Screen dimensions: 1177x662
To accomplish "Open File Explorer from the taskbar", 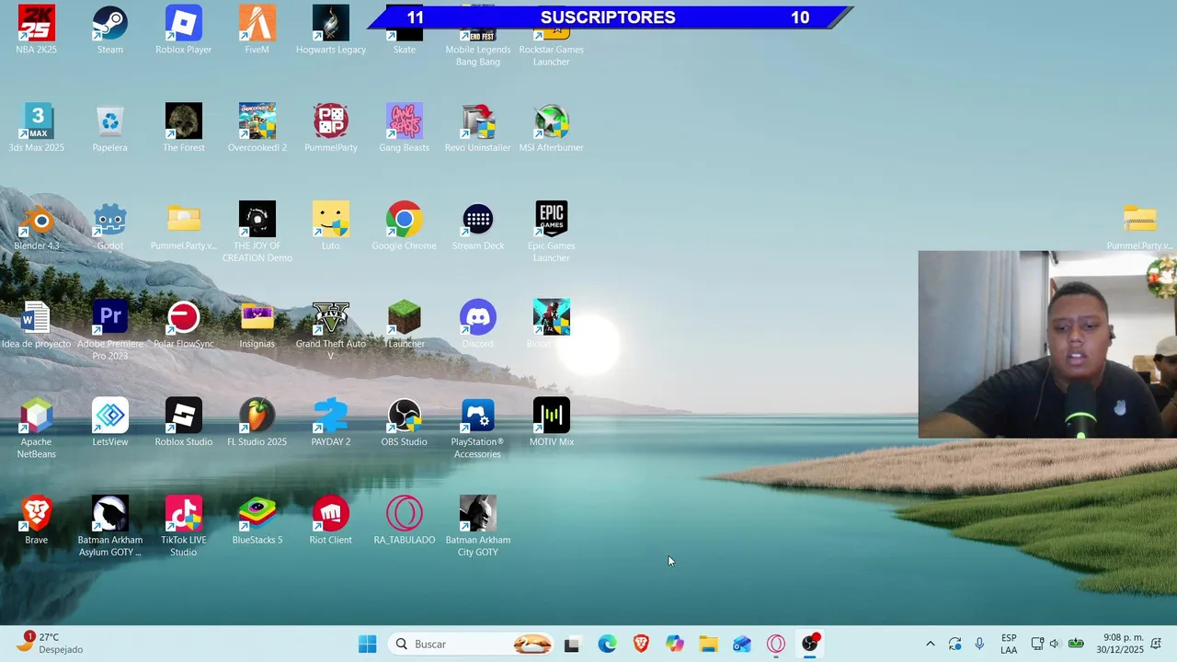I will [708, 644].
